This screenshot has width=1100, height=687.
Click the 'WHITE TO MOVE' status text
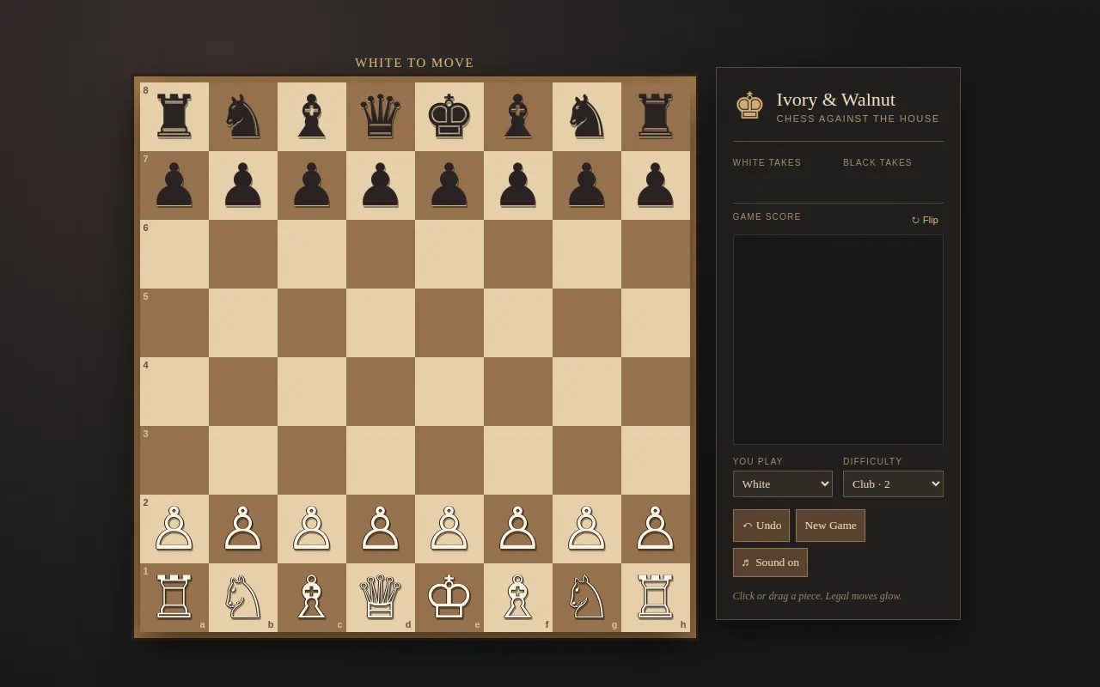[414, 63]
